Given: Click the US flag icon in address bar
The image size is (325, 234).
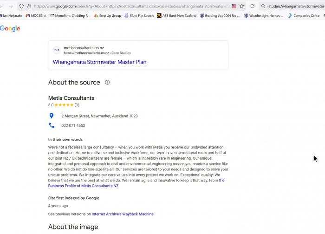Looking at the screenshot, I should tap(234, 6).
